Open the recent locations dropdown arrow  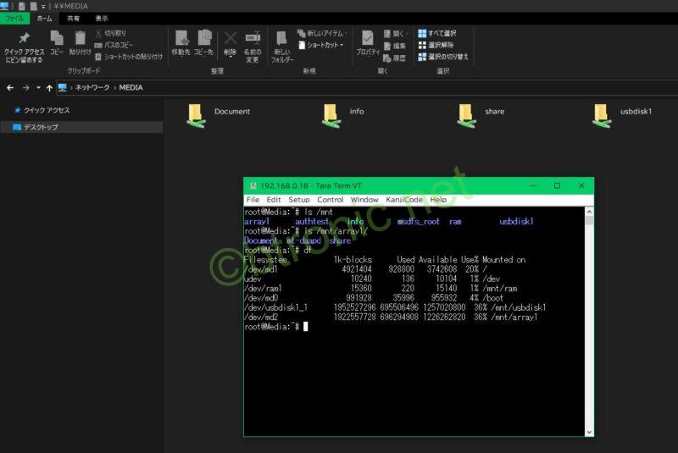[x=39, y=87]
